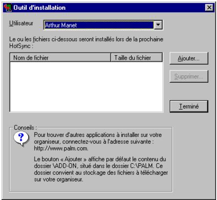The image size is (217, 200).
Task: Click the Supprimer... button
Action: coord(189,76)
